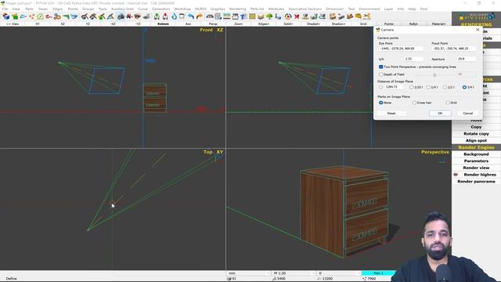Open the Rendering menu
The image size is (501, 282).
[238, 9]
